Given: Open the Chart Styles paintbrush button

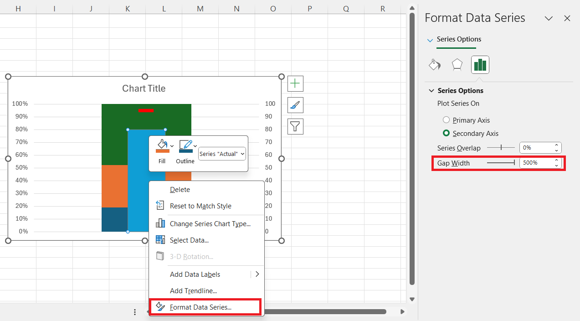Looking at the screenshot, I should 296,105.
